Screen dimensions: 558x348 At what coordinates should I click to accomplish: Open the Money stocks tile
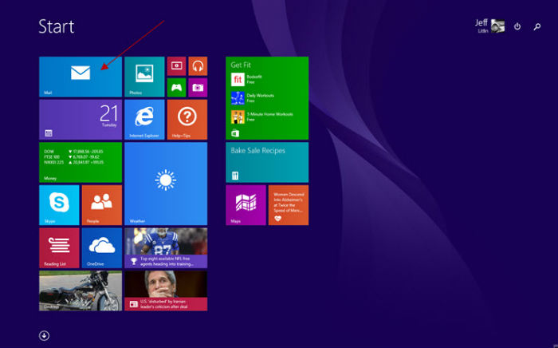pos(81,162)
